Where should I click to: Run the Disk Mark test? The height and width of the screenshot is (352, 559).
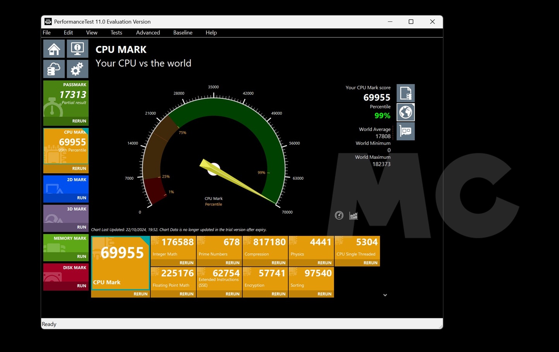[81, 286]
